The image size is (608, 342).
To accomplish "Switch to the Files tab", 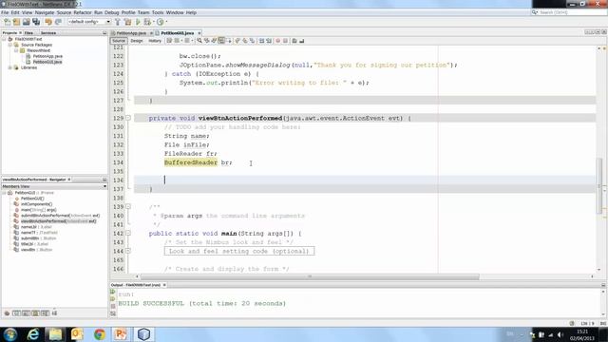I will (29, 33).
